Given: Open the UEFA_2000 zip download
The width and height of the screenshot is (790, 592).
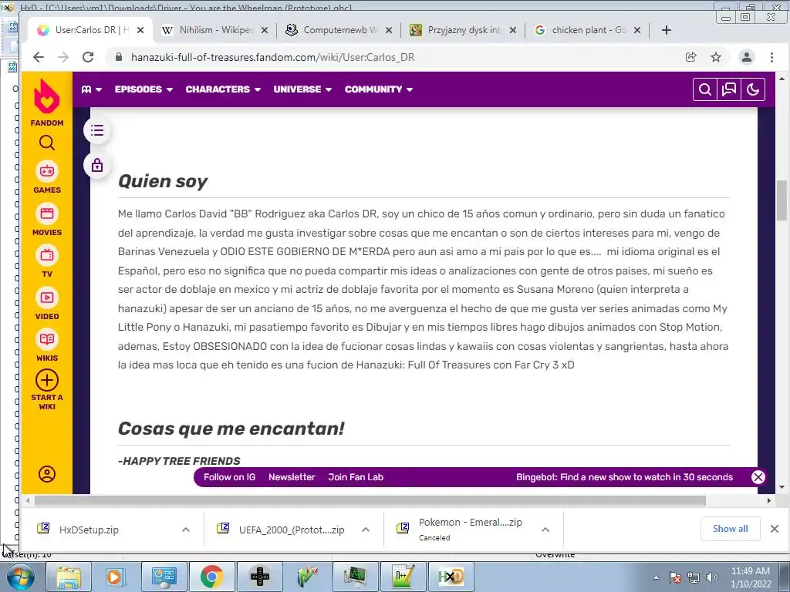Looking at the screenshot, I should pos(282,530).
